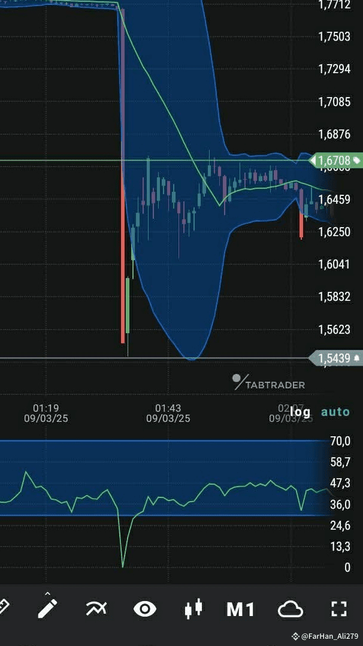Open the M1 timeframe selector
The height and width of the screenshot is (646, 363).
pos(241,609)
